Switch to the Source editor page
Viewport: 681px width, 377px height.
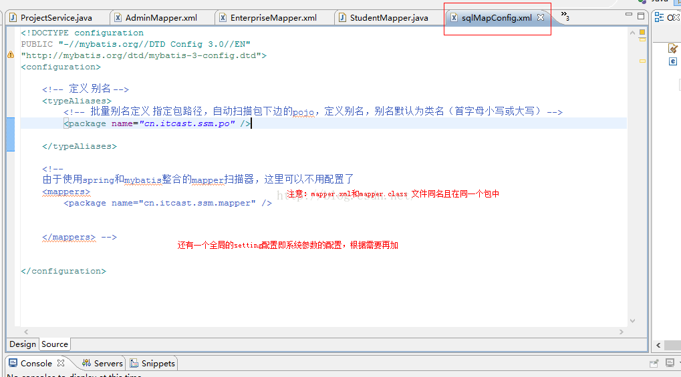[55, 344]
